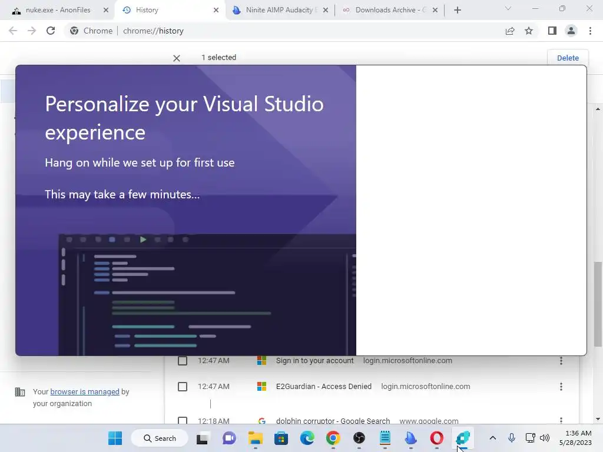
Task: Click the history page scrollbar thumb
Action: coord(598,304)
